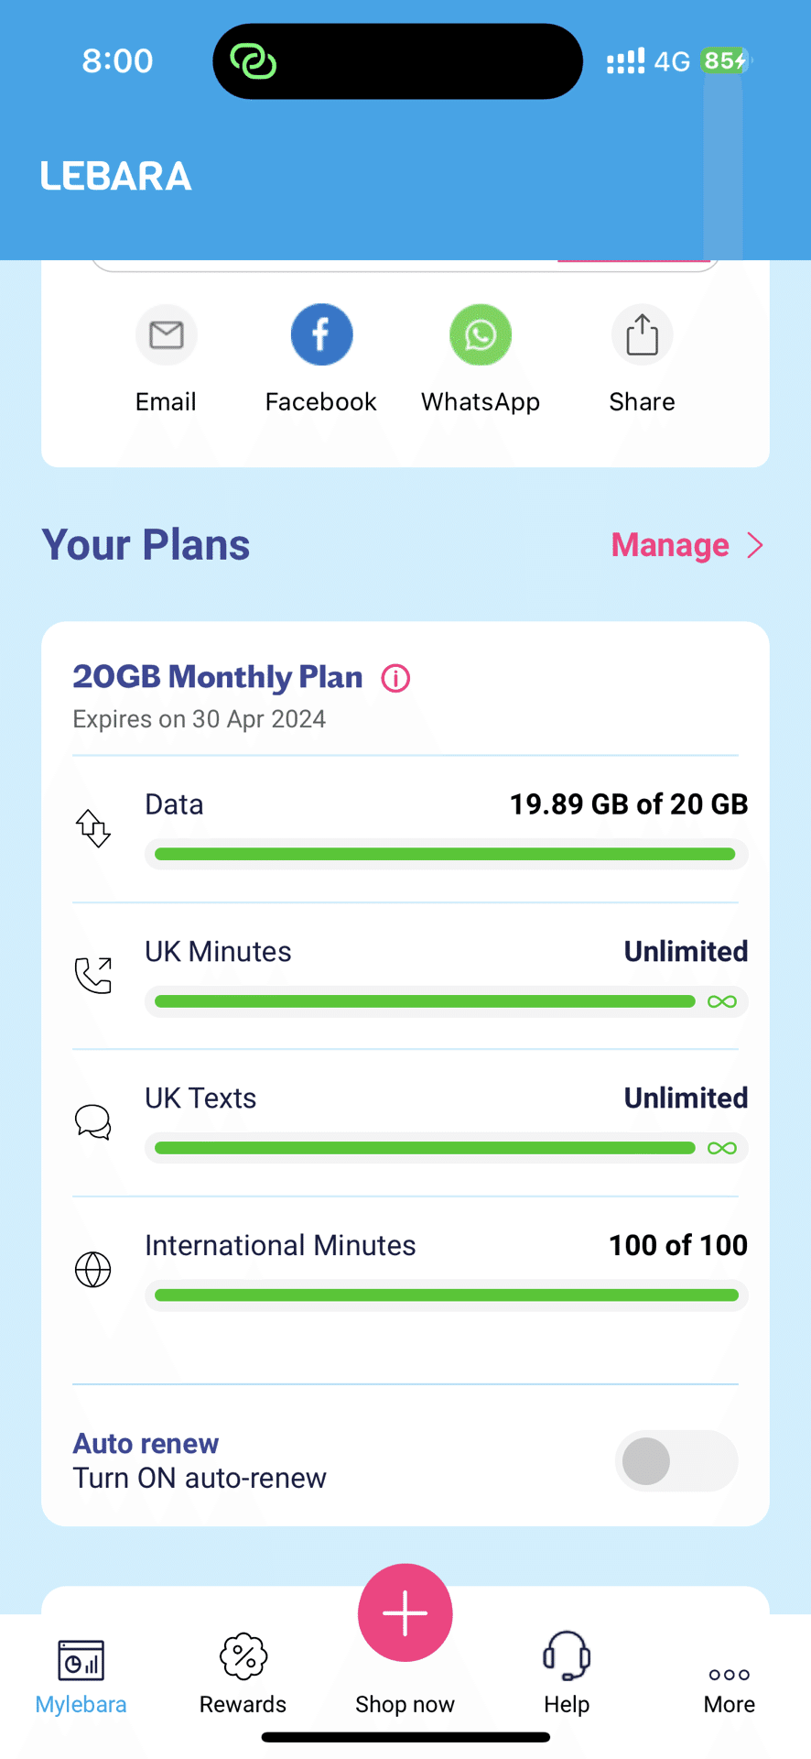
Task: Tap the UK Minutes phone icon
Action: point(93,976)
